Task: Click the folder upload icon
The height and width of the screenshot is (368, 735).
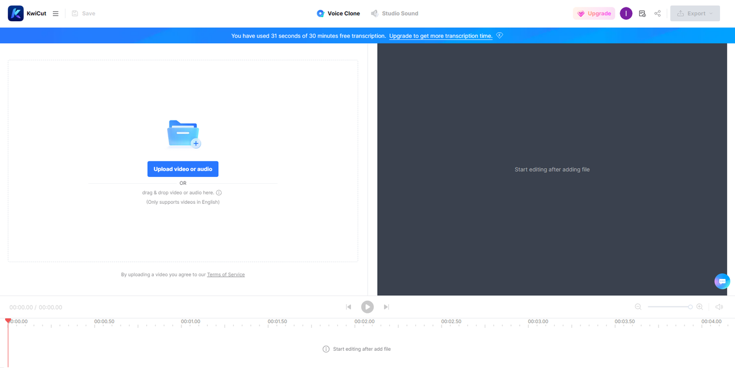Action: click(184, 134)
